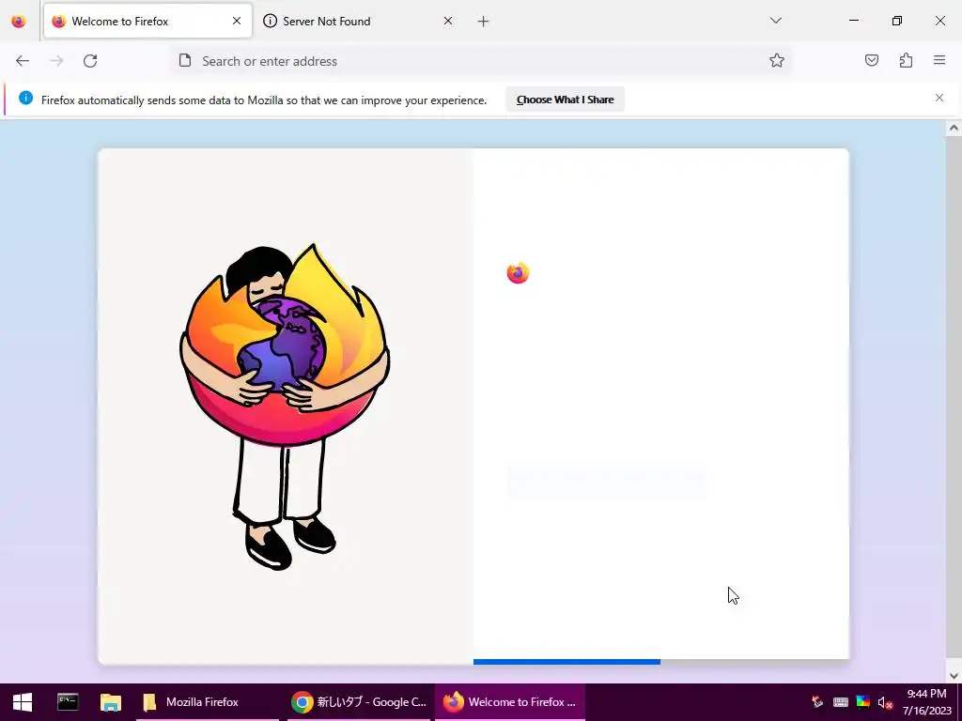Open the Save to Pocket icon

tap(872, 60)
